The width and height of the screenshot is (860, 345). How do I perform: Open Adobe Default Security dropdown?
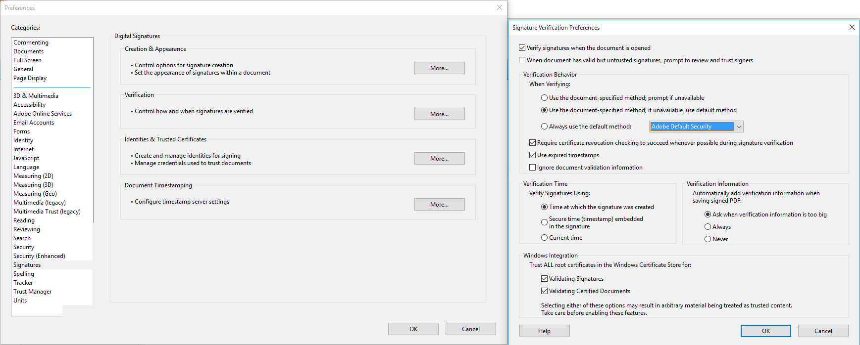click(696, 127)
